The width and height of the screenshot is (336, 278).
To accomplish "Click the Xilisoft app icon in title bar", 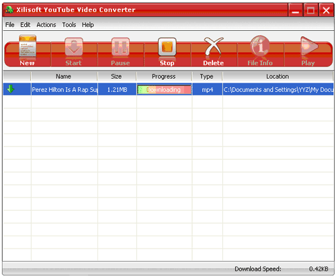I will pos(9,9).
